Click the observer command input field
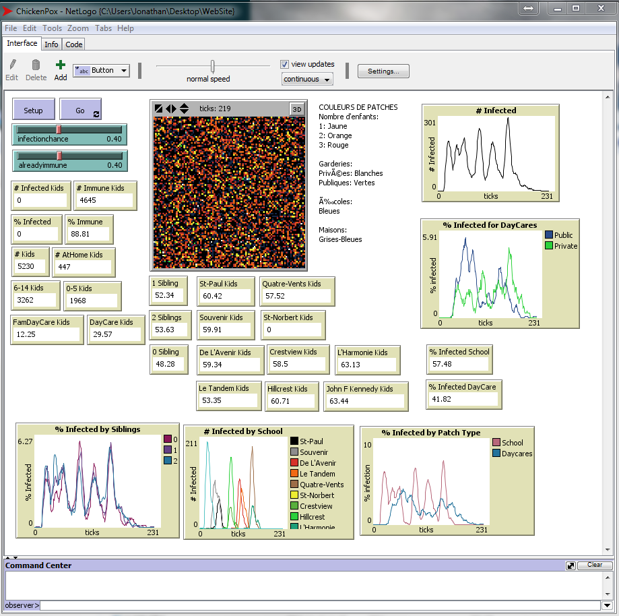Viewport: 619px width, 616px height. click(321, 605)
